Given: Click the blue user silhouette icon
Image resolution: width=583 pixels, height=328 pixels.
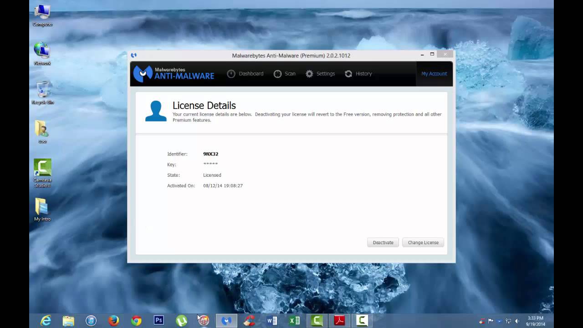Looking at the screenshot, I should [x=156, y=111].
